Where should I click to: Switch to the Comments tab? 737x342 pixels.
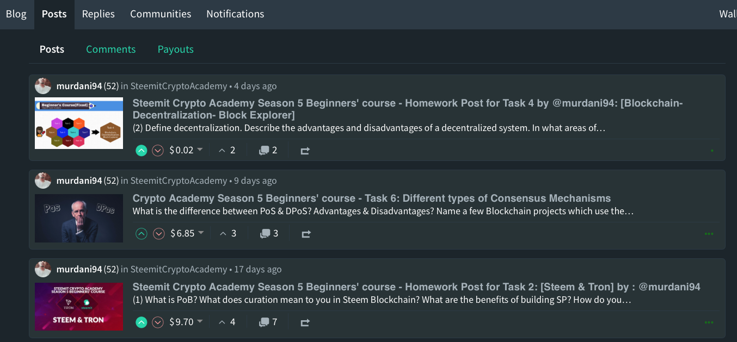click(x=110, y=49)
